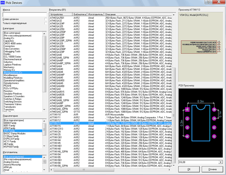Select the ATTINY2313 device row
Image resolution: width=226 pixels, height=175 pixels.
(x=111, y=129)
